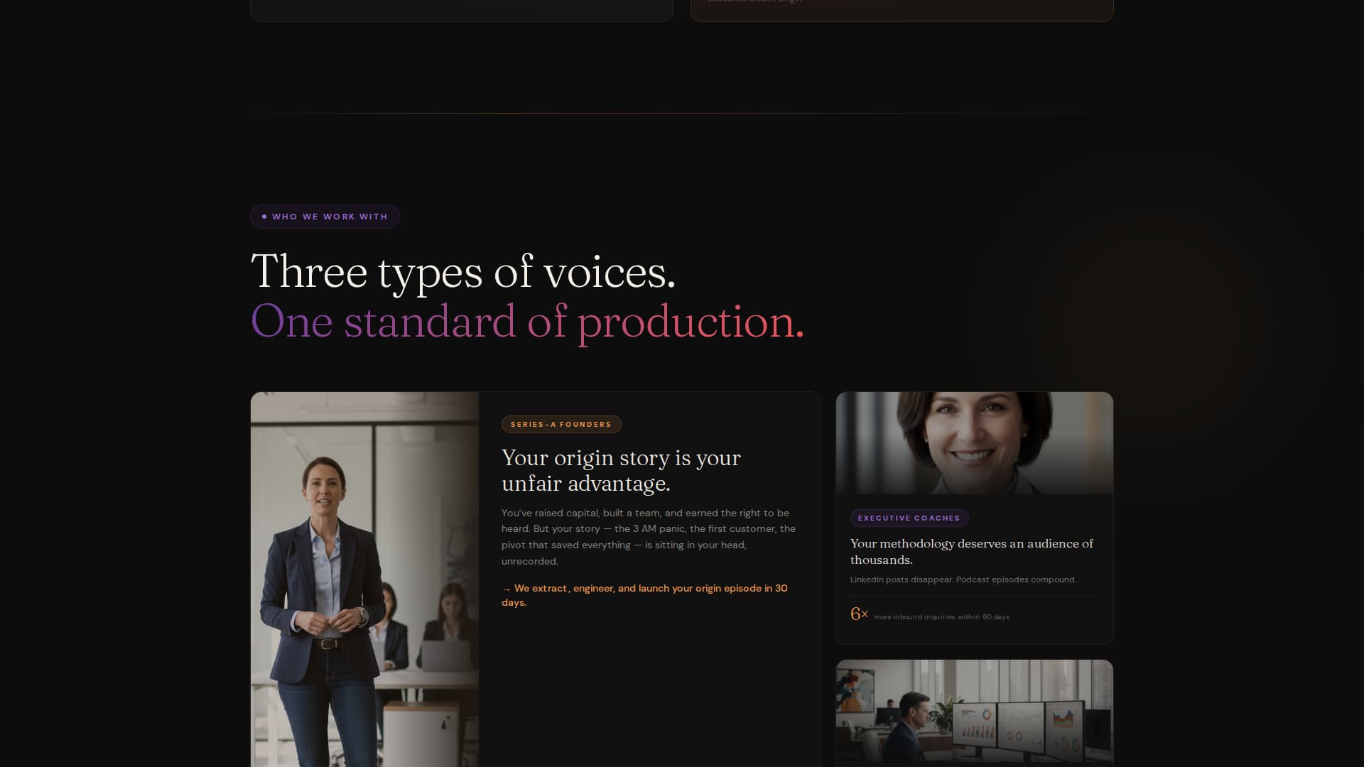Expand the 'Your methodology deserves an audience' section

click(x=972, y=551)
